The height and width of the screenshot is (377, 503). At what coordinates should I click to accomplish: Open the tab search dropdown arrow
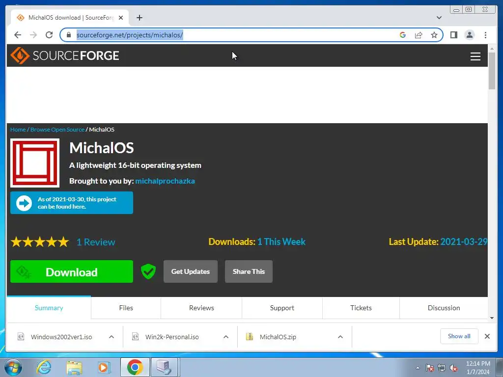tap(439, 18)
